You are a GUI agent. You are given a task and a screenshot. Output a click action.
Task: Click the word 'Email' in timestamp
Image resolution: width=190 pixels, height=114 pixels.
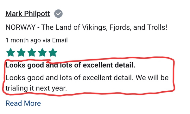coord(60,40)
